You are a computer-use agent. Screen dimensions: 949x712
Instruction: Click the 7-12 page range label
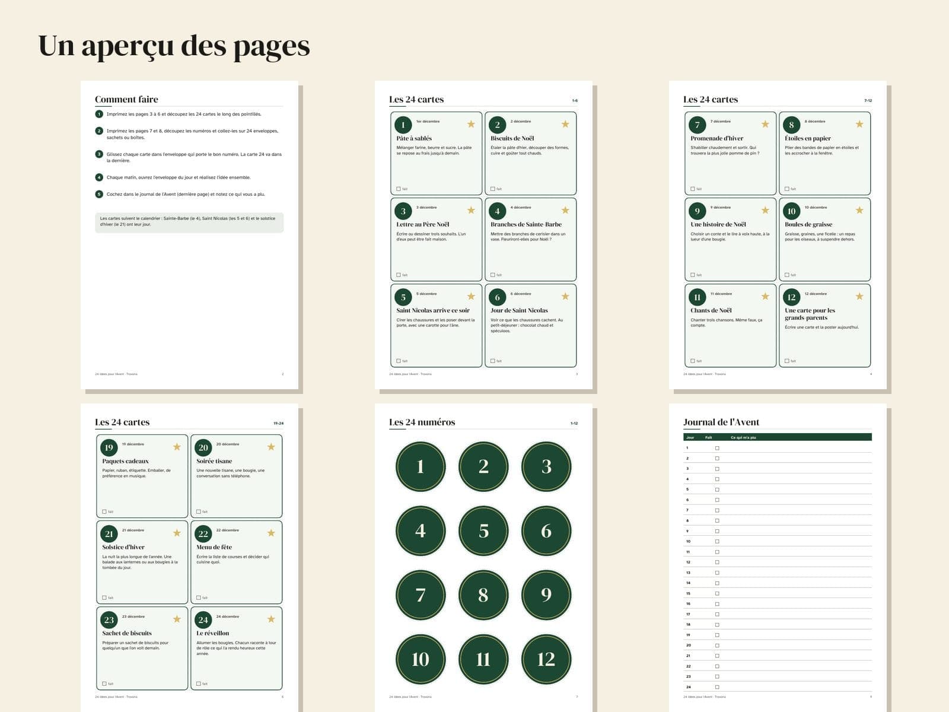click(x=868, y=100)
